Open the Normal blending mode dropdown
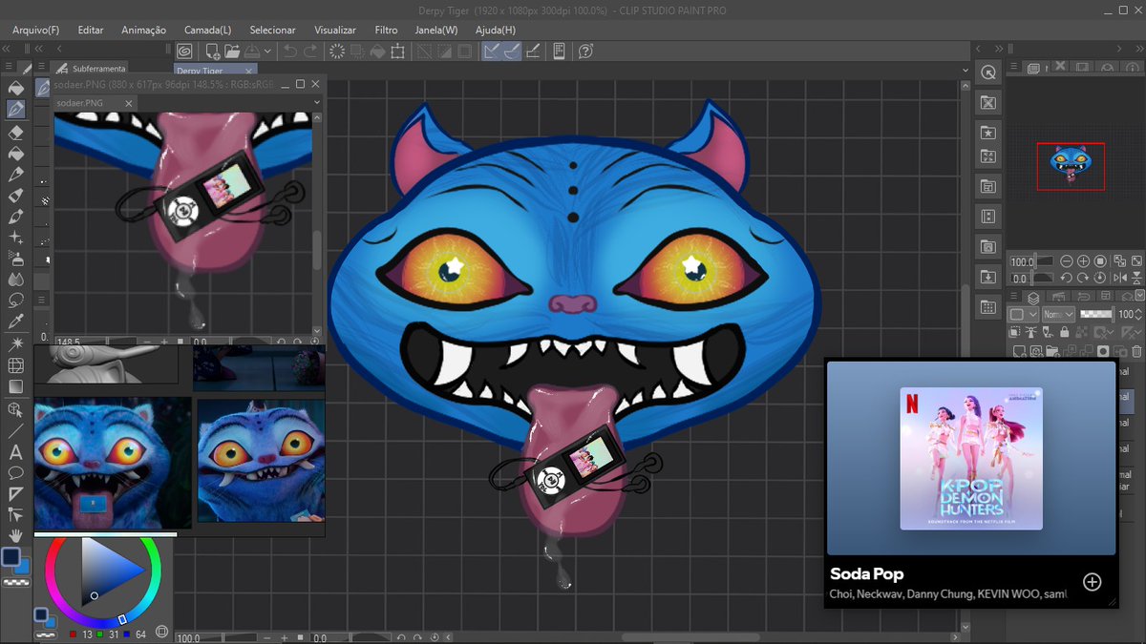1146x644 pixels. pos(1057,314)
